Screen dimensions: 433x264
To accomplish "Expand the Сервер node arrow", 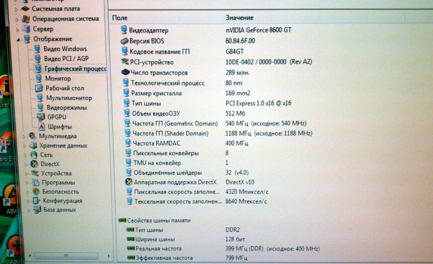I will point(17,30).
